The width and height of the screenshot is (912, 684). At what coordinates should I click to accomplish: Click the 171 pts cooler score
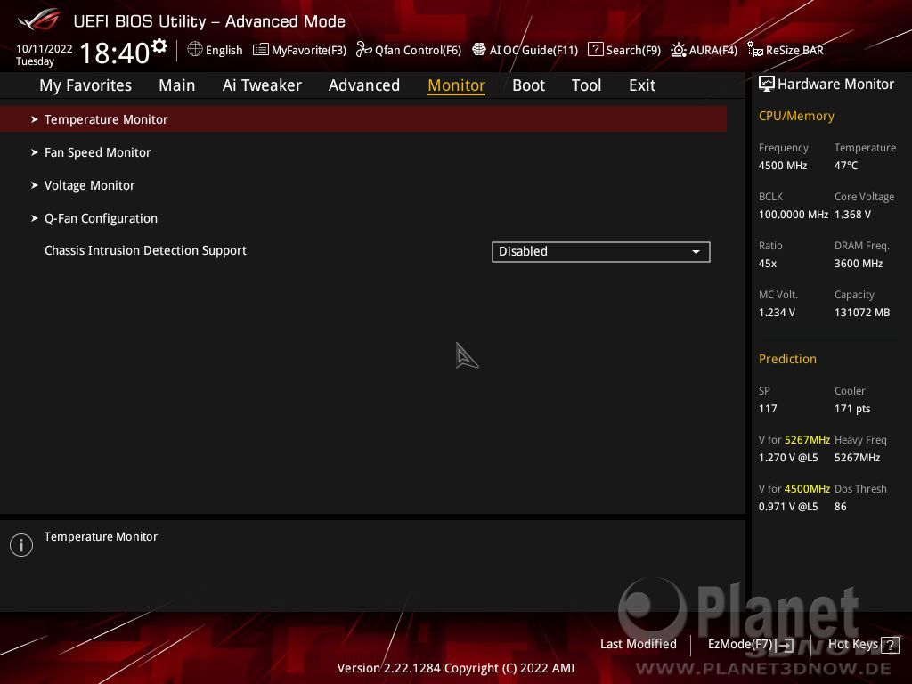852,409
